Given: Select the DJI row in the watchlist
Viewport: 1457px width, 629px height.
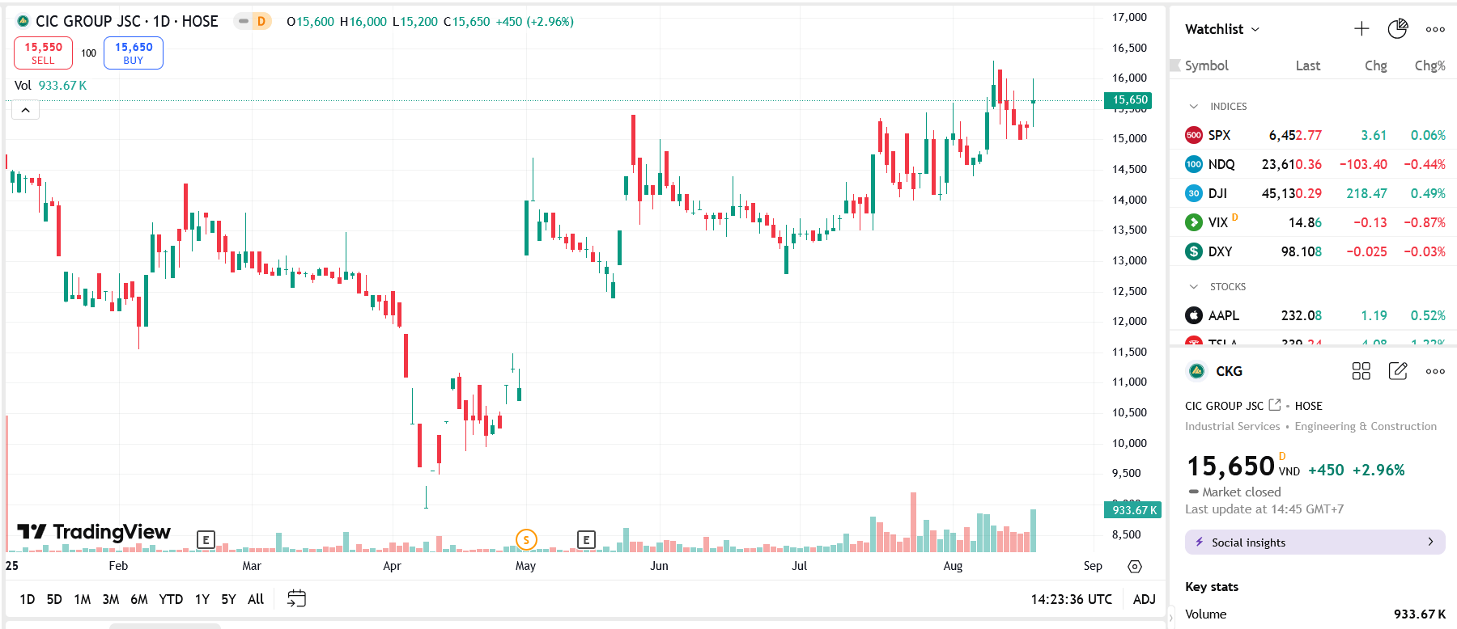Looking at the screenshot, I should pos(1313,193).
